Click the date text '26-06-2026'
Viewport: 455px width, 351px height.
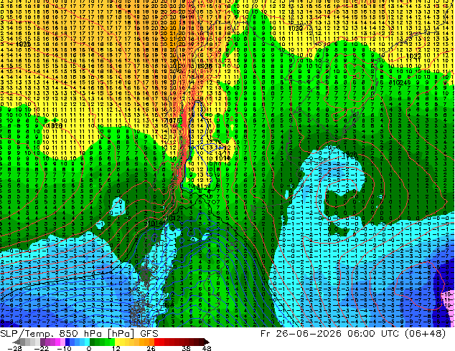309,334
